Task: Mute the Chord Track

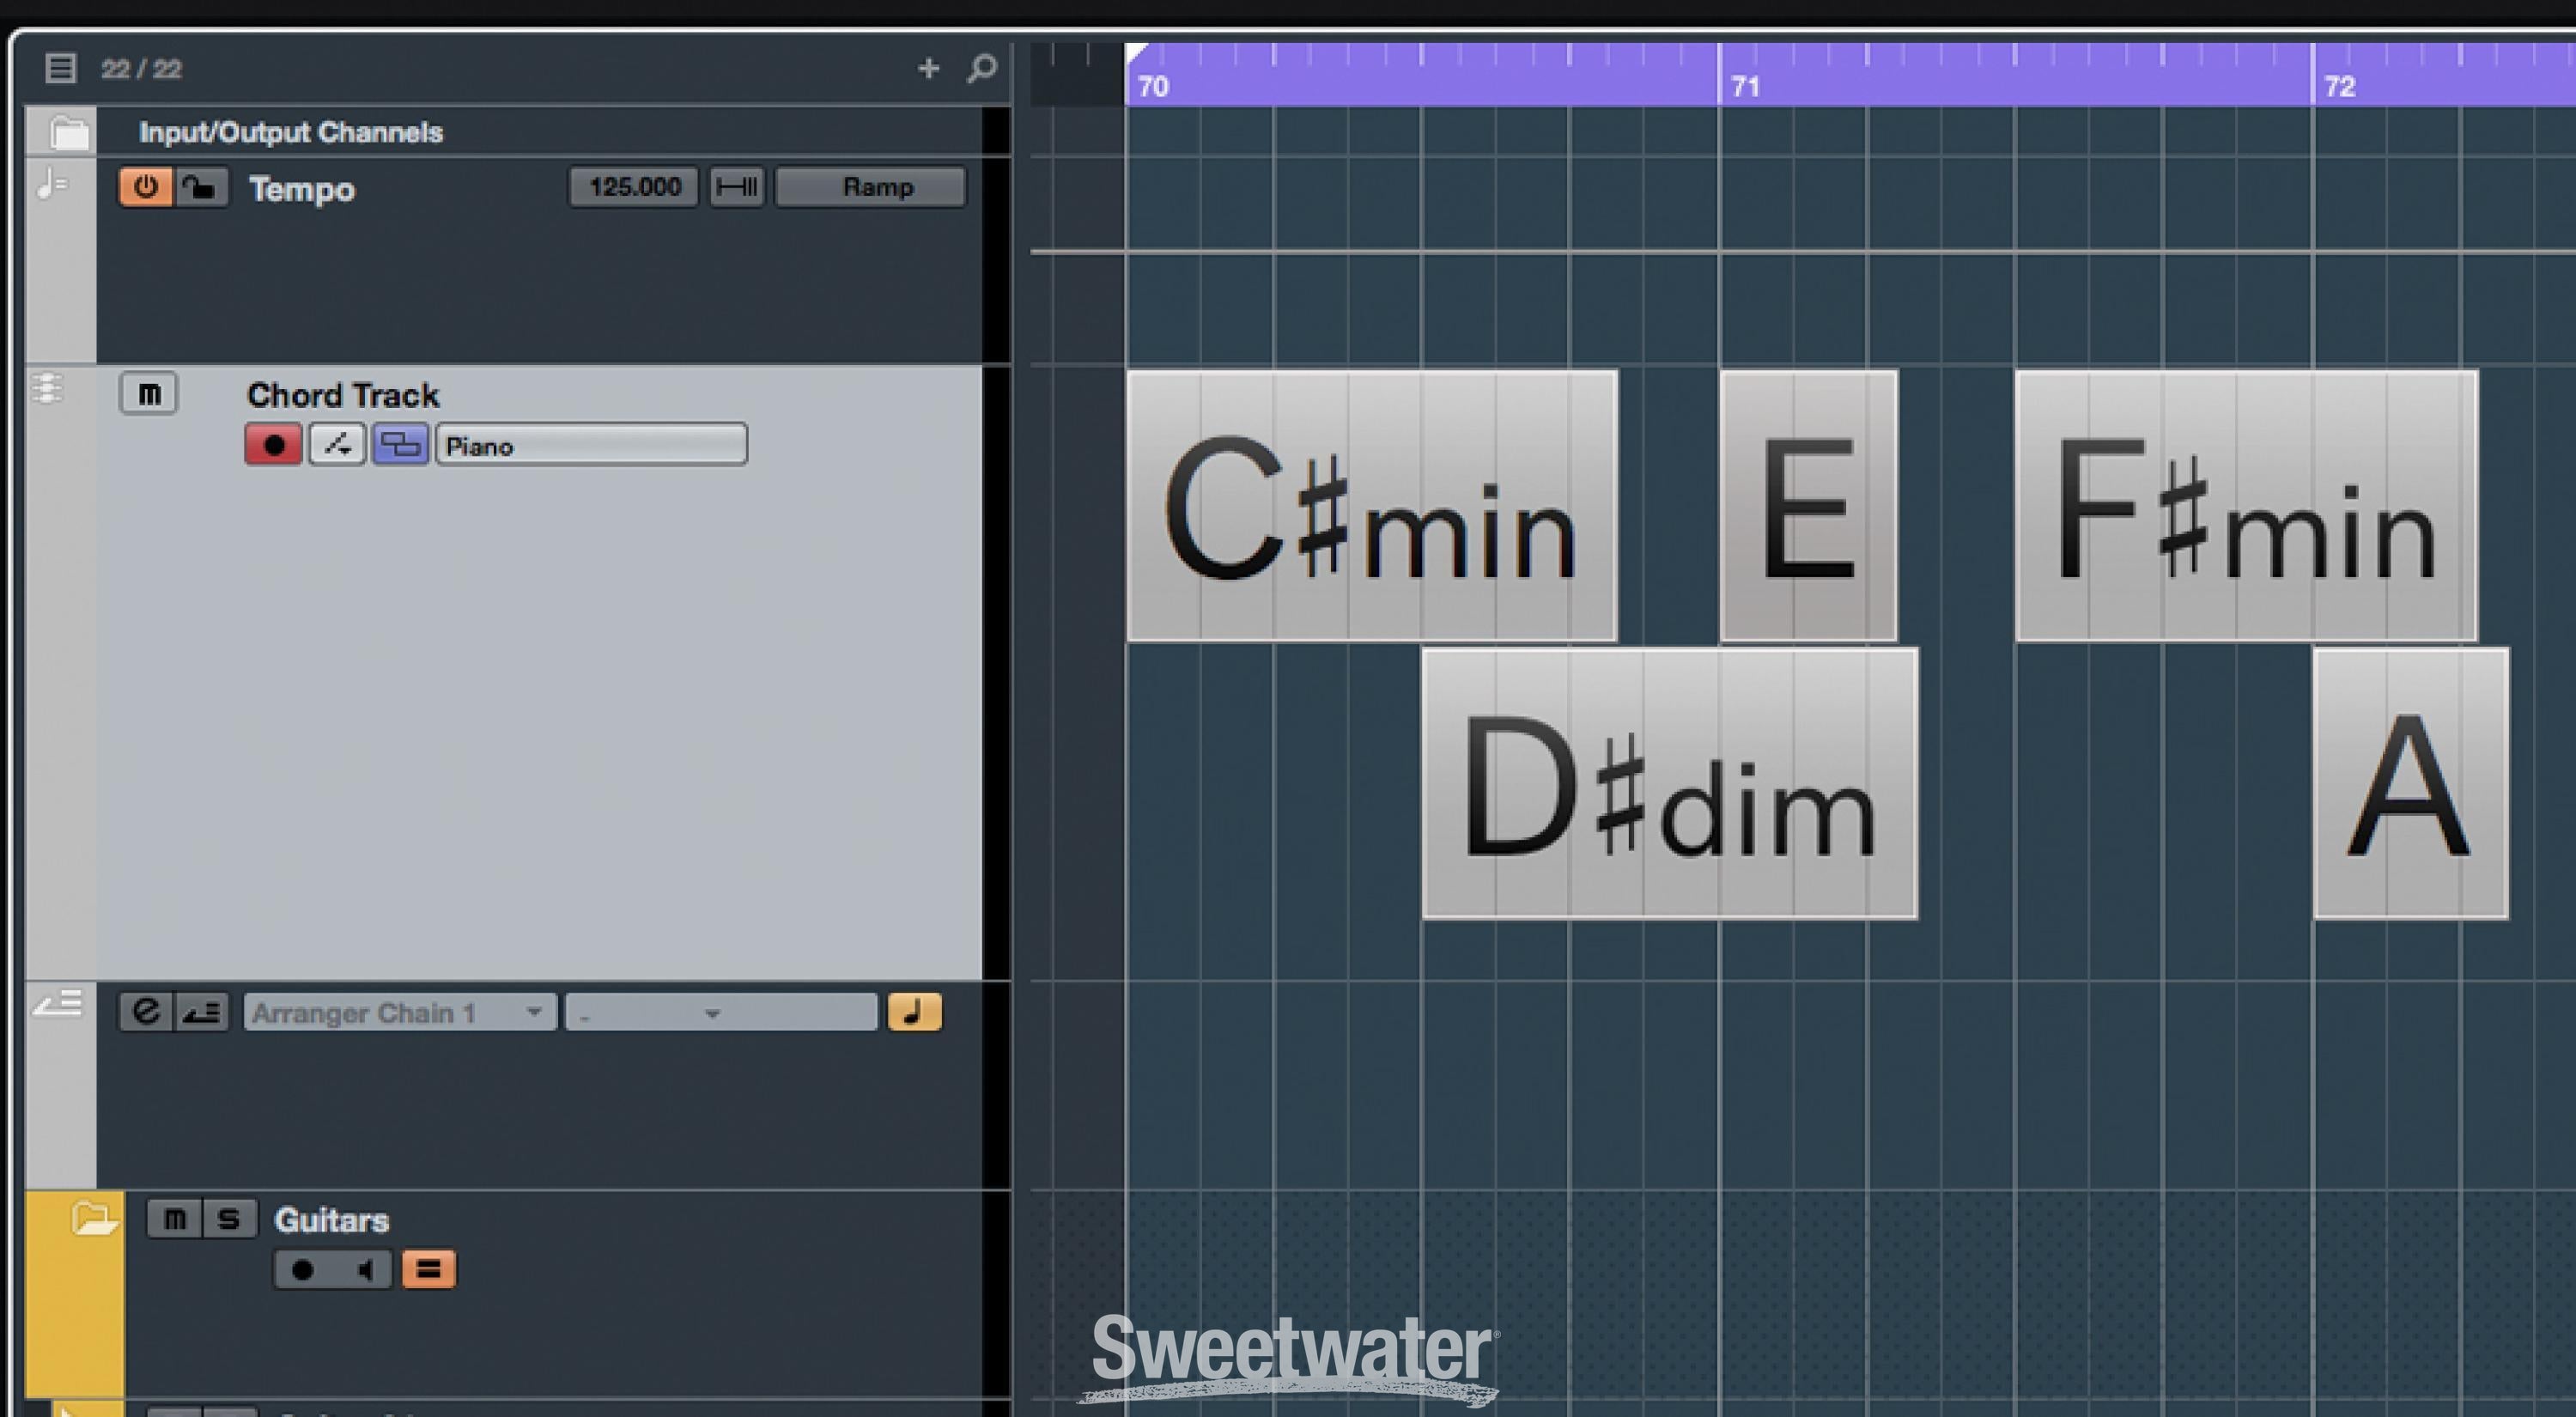Action: pos(148,393)
